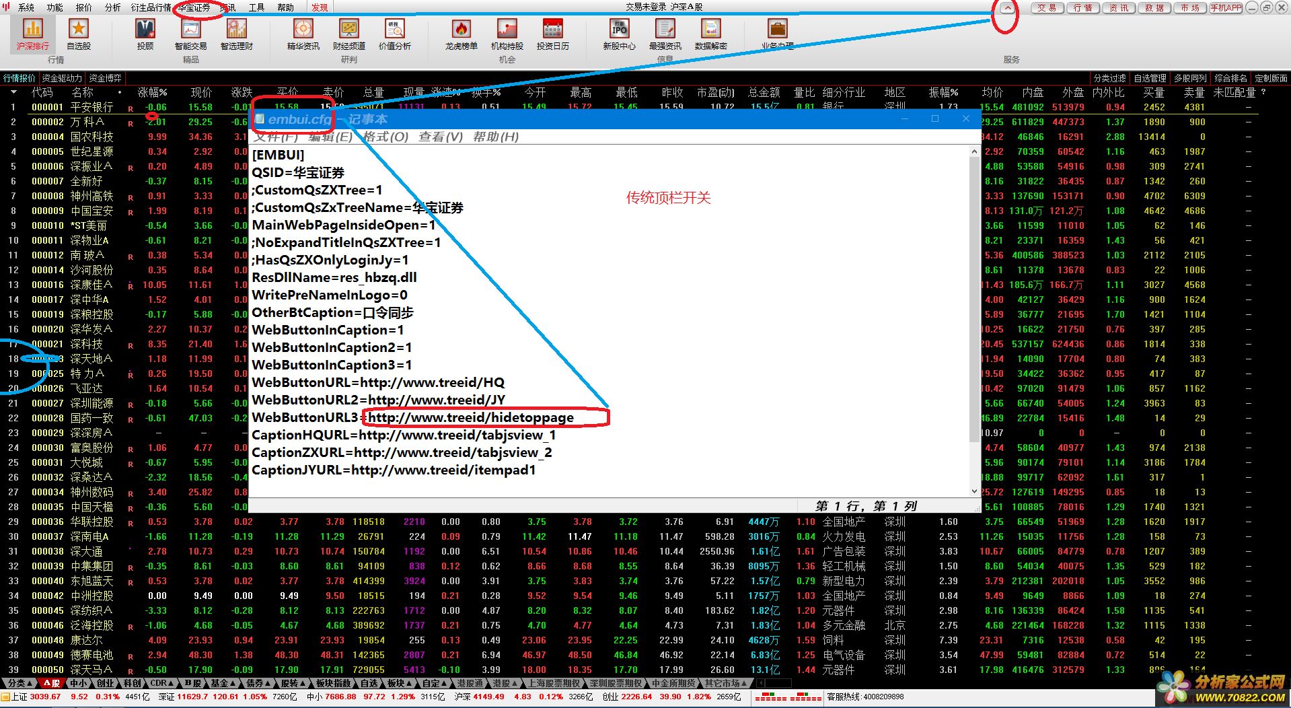Click the 多股同列 button
This screenshot has height=708, width=1291.
pos(1191,78)
